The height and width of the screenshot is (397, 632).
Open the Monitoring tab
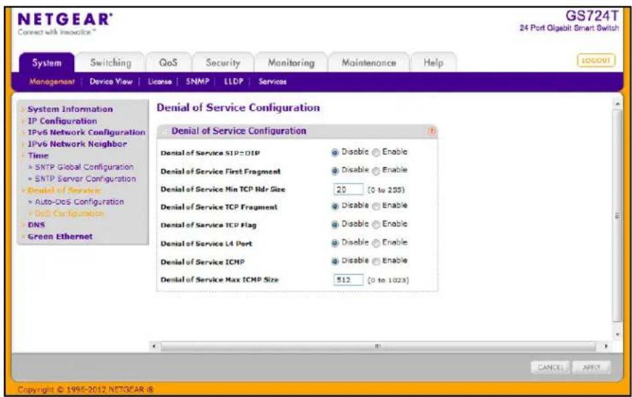pyautogui.click(x=291, y=63)
